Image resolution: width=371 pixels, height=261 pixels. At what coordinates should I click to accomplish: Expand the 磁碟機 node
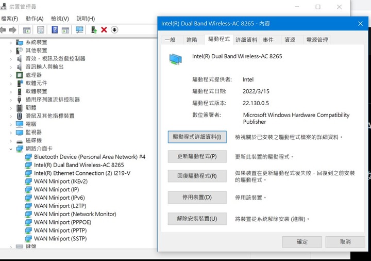coord(11,141)
